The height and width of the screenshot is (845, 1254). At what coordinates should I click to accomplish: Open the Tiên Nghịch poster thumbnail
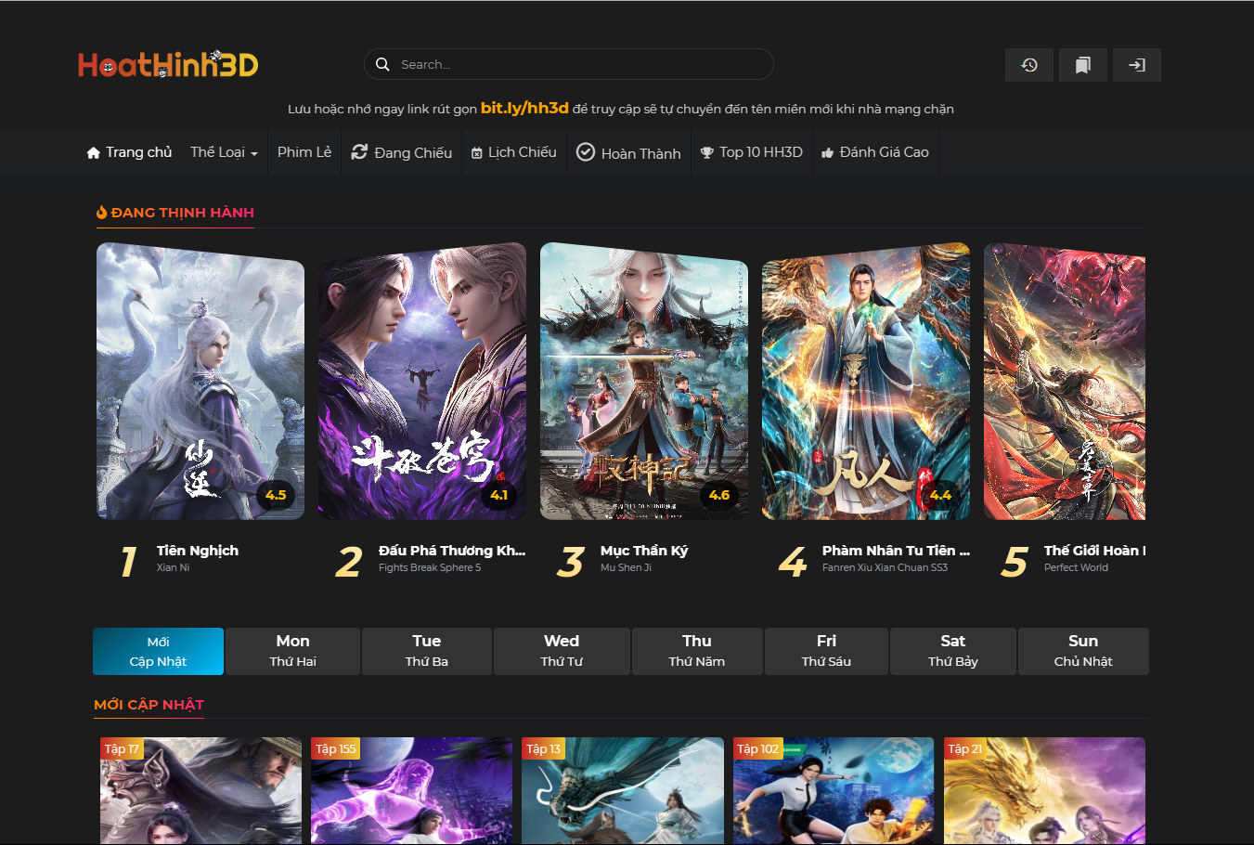click(x=200, y=381)
